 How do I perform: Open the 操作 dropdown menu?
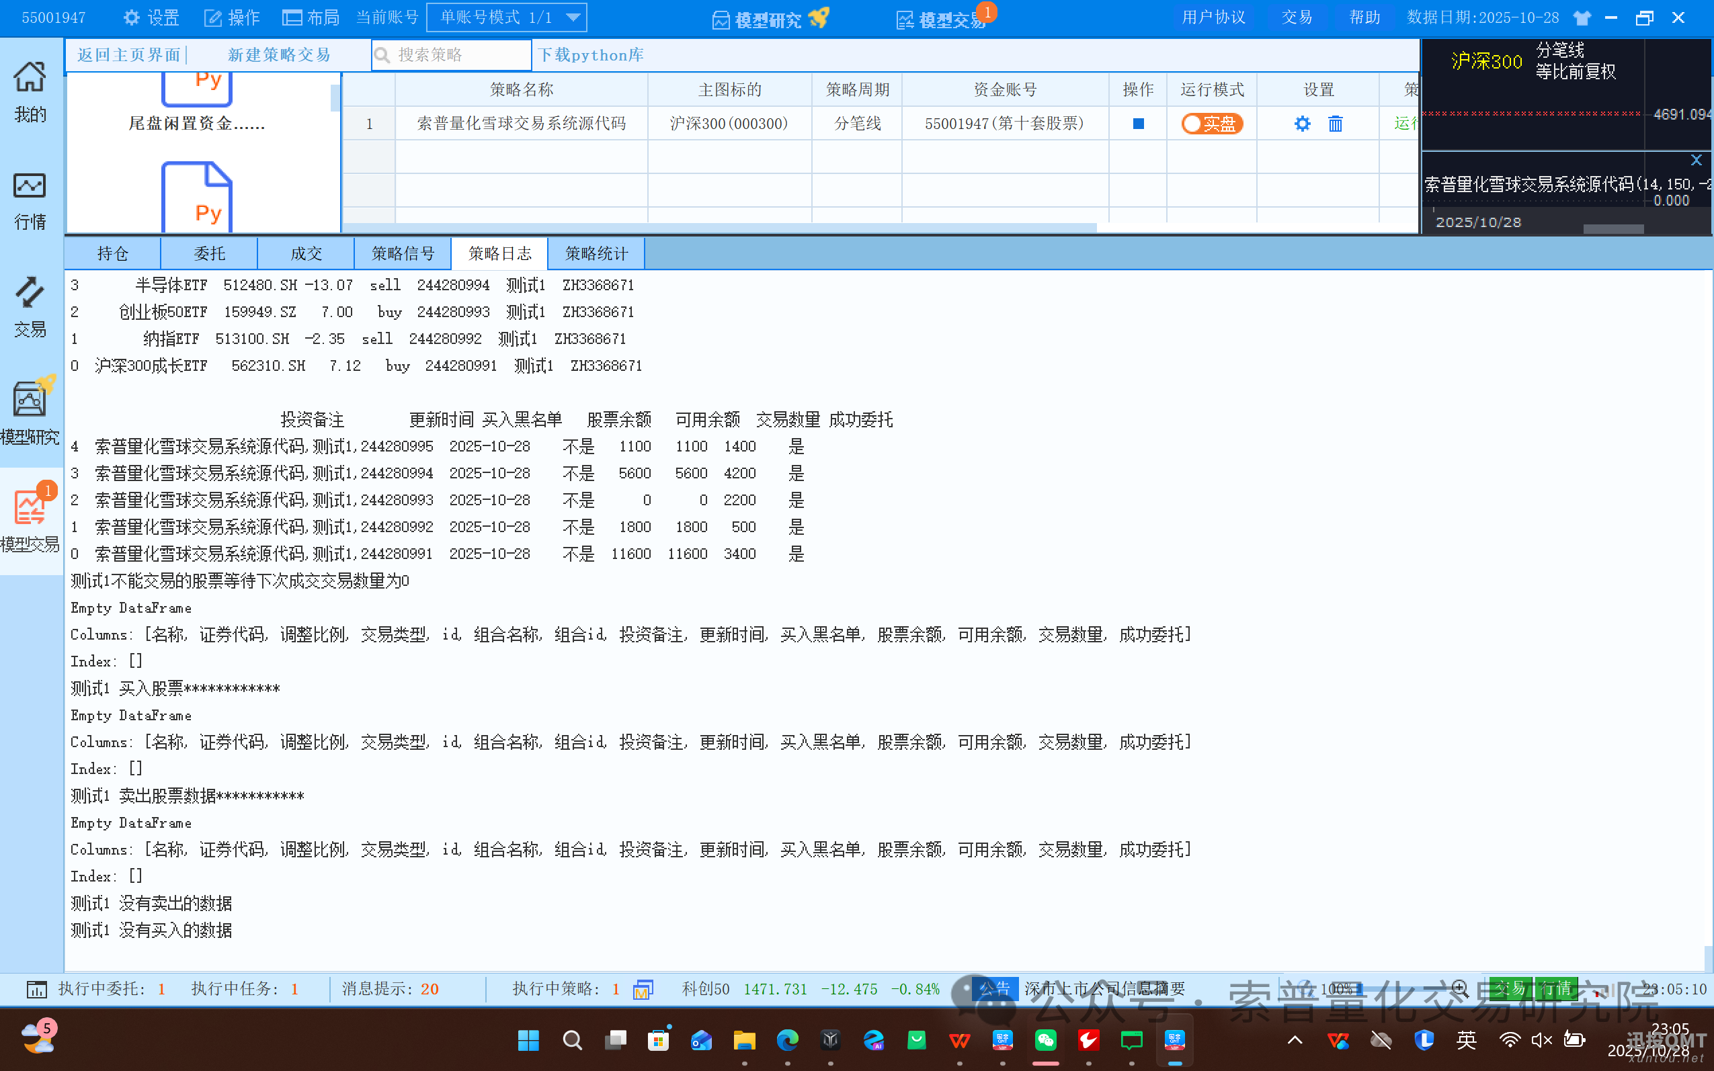click(x=231, y=17)
